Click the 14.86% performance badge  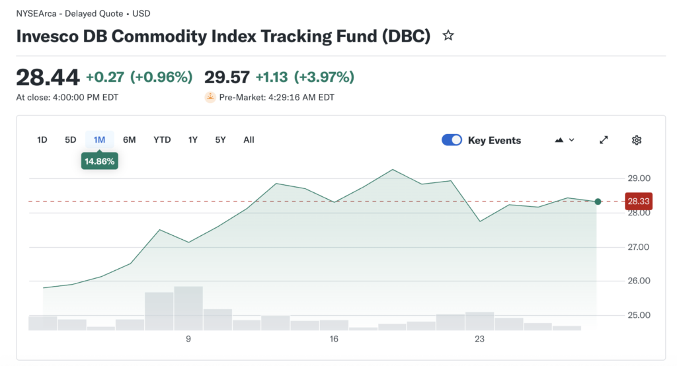tap(99, 161)
